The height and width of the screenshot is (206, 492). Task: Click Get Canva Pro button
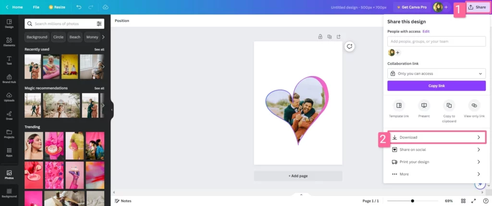click(412, 7)
